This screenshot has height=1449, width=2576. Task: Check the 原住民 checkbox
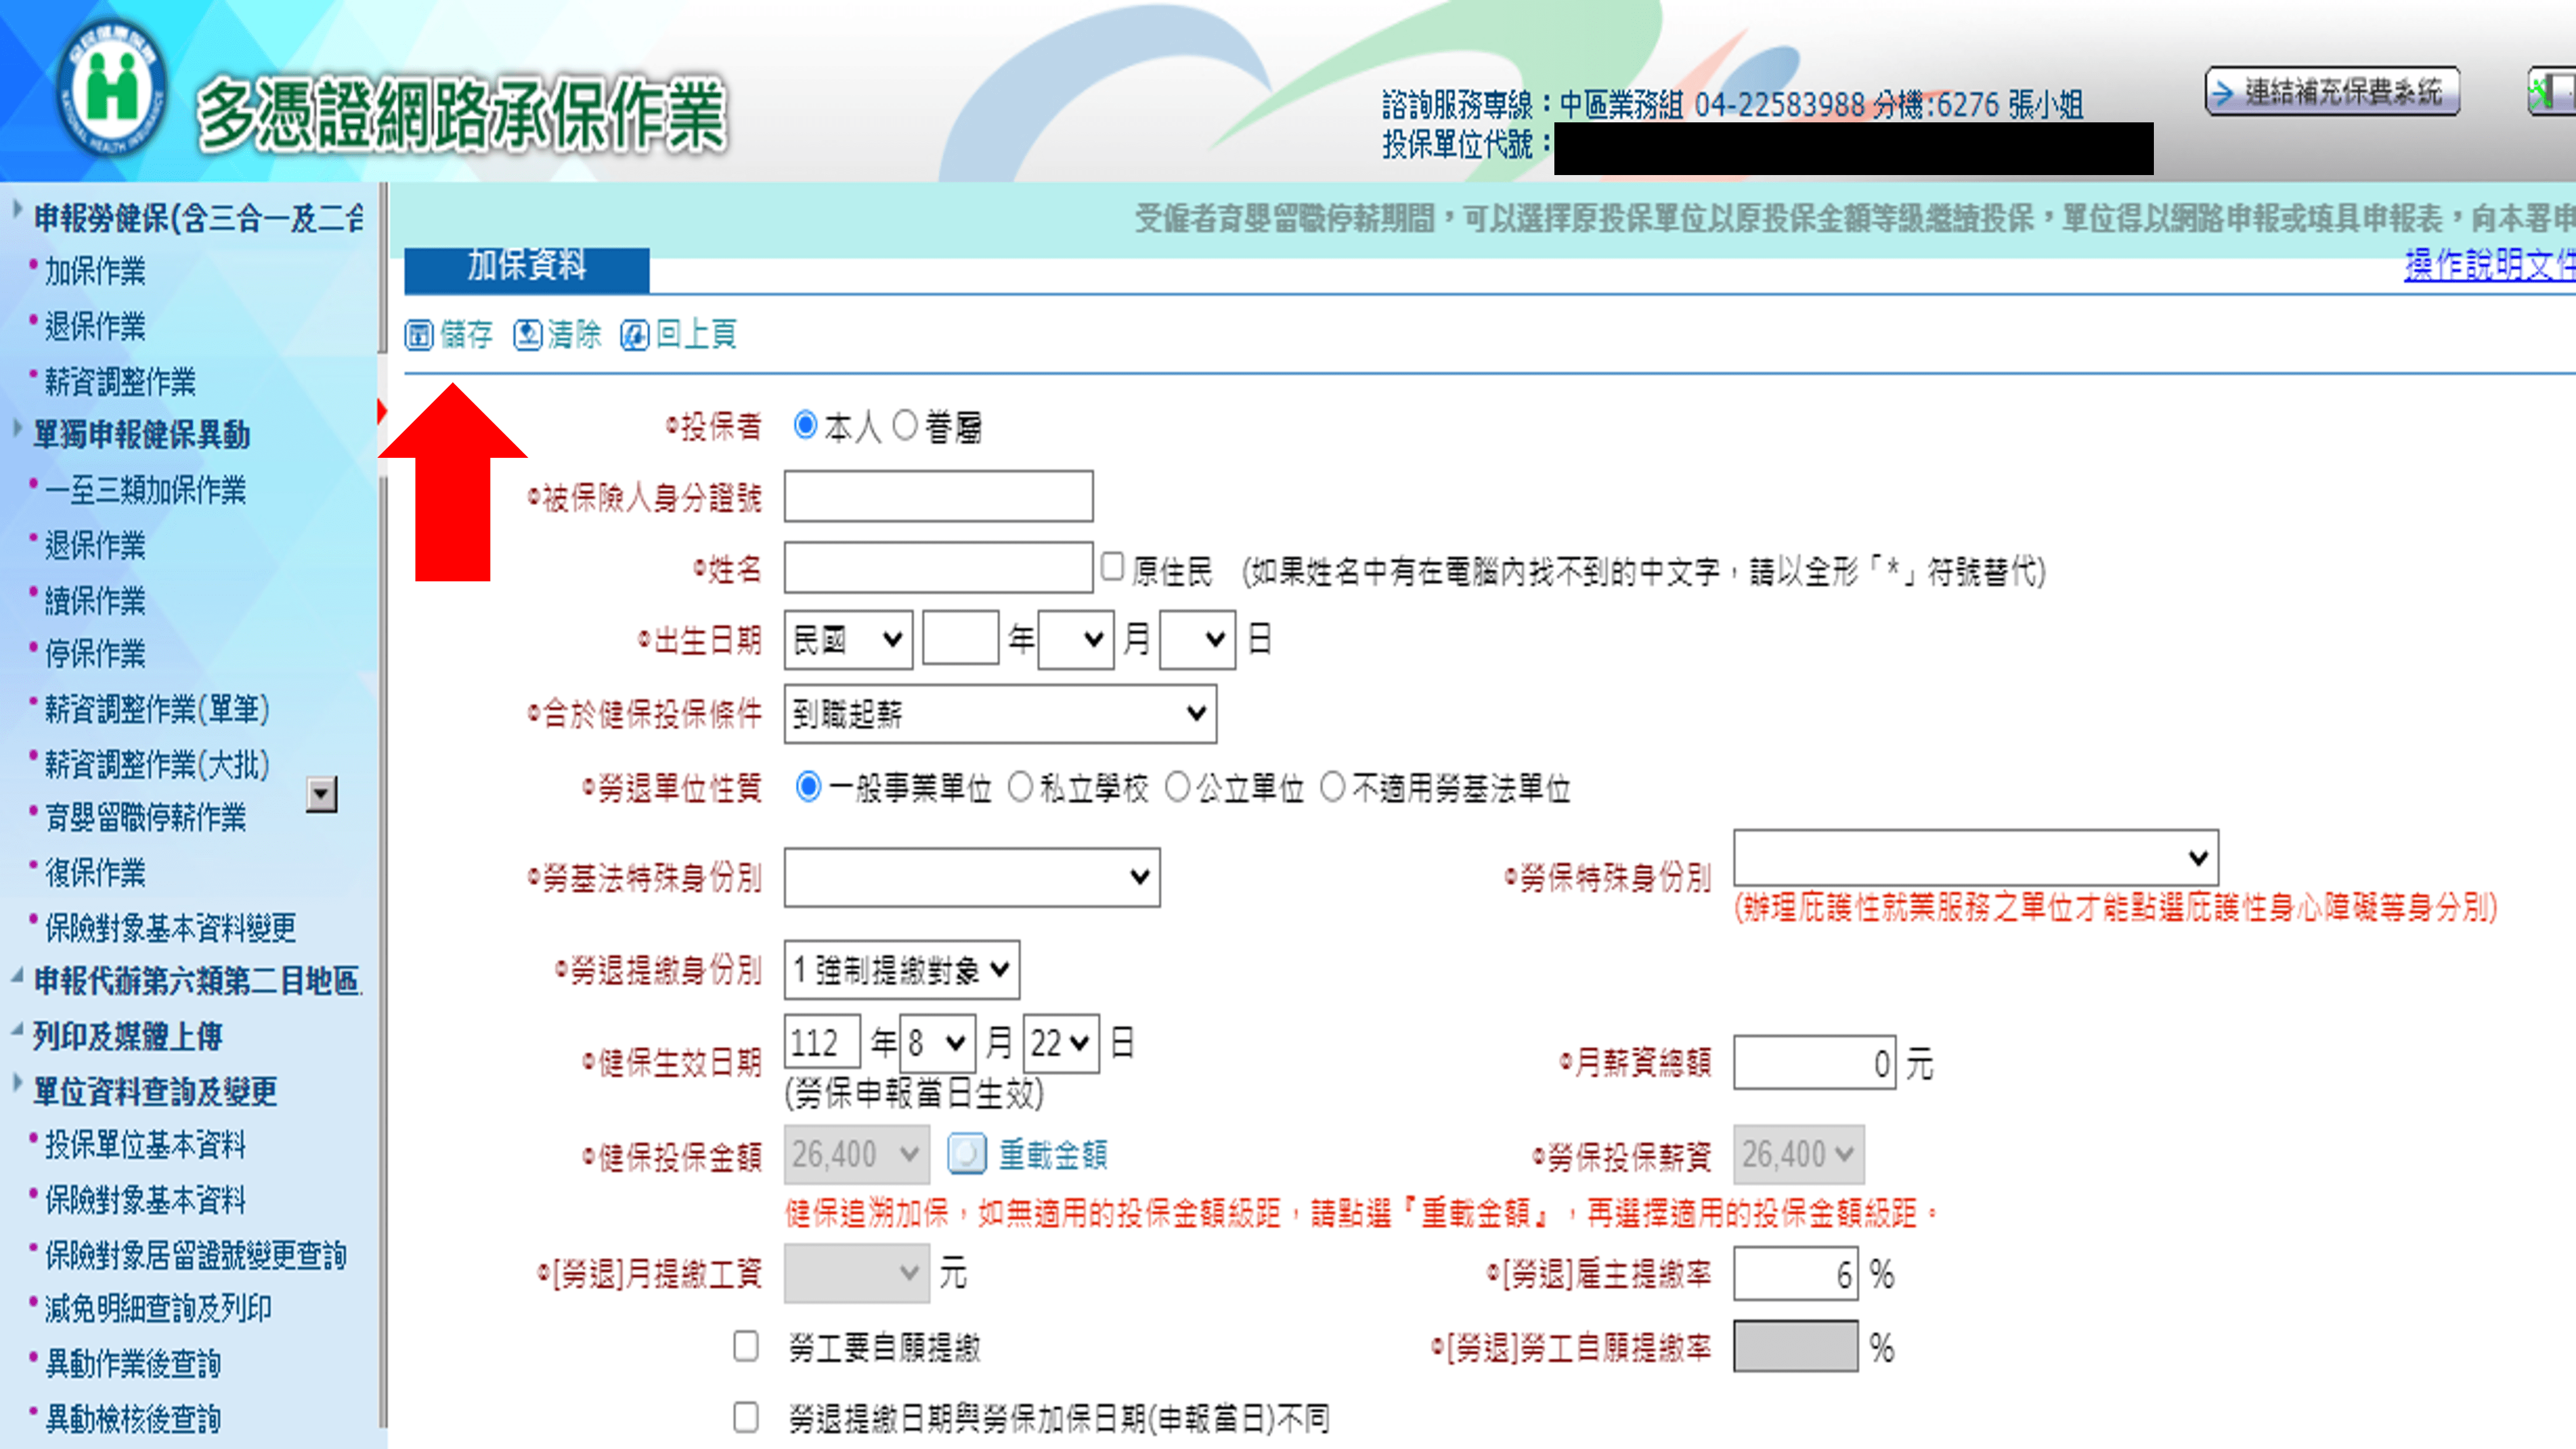coord(1112,567)
